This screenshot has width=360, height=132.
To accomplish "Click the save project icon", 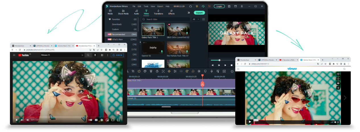I will pos(229,6).
